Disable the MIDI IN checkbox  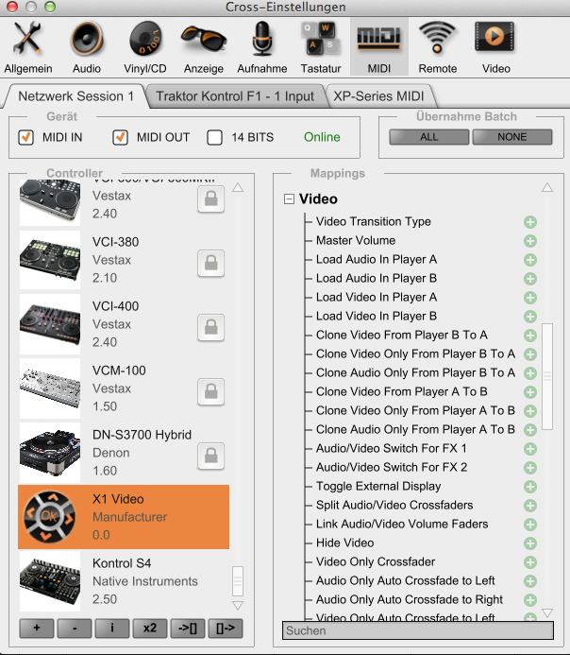click(x=26, y=138)
